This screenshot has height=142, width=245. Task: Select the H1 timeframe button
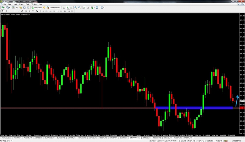pyautogui.click(x=58, y=11)
